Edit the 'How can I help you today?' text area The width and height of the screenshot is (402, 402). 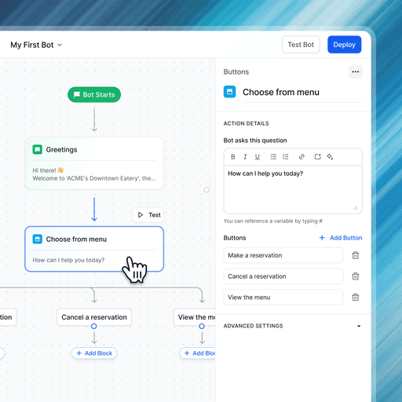tap(293, 189)
